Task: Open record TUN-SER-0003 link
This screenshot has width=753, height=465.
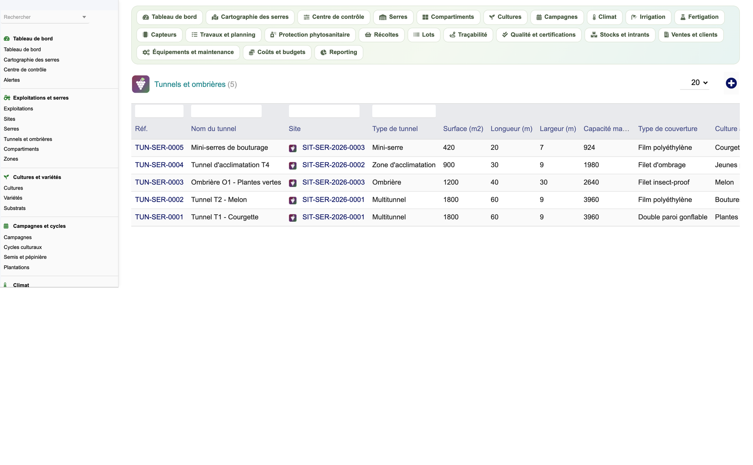Action: click(159, 182)
